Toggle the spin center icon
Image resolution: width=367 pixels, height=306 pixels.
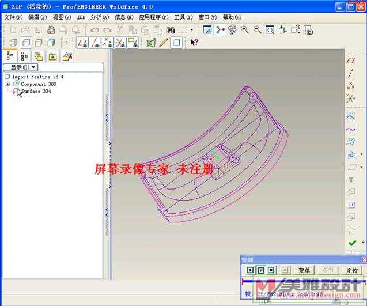pyautogui.click(x=220, y=30)
